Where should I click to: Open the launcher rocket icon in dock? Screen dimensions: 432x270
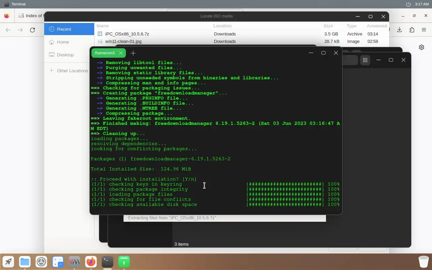8,262
